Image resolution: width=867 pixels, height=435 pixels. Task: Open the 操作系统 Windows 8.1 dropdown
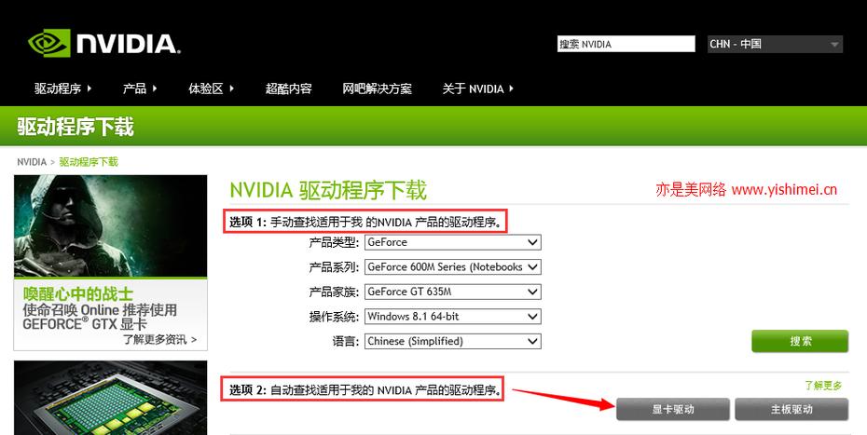pyautogui.click(x=452, y=317)
